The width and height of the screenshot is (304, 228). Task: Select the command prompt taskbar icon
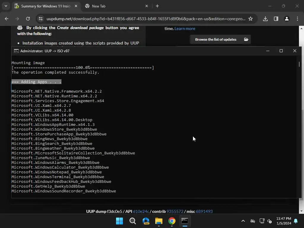pos(185,221)
